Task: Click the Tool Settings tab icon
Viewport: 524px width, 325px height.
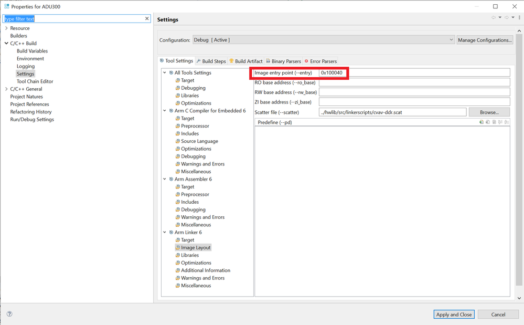Action: coord(162,60)
